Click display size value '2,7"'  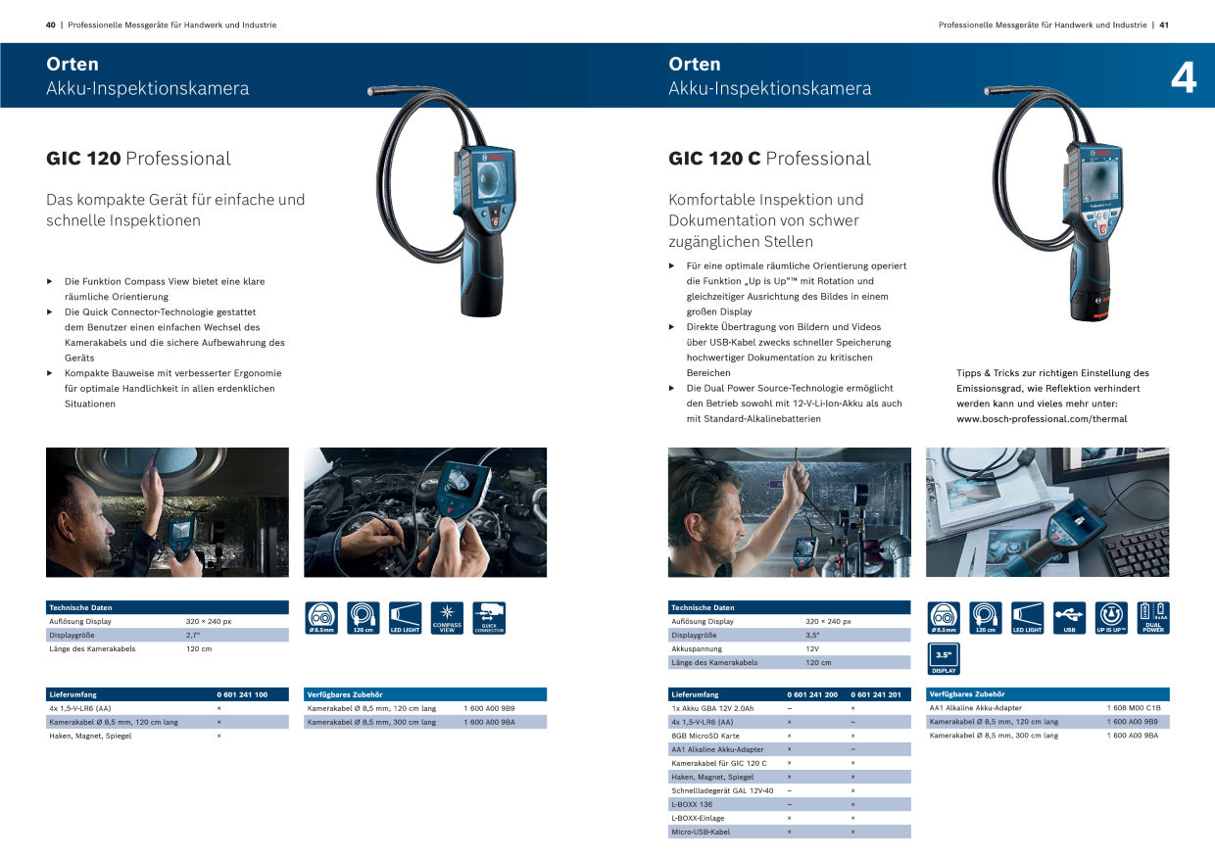coord(193,636)
